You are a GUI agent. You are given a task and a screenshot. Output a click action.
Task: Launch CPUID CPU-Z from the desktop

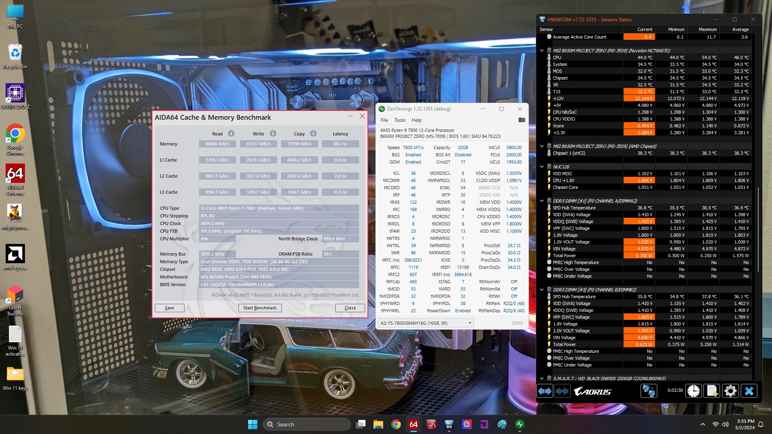click(x=15, y=96)
